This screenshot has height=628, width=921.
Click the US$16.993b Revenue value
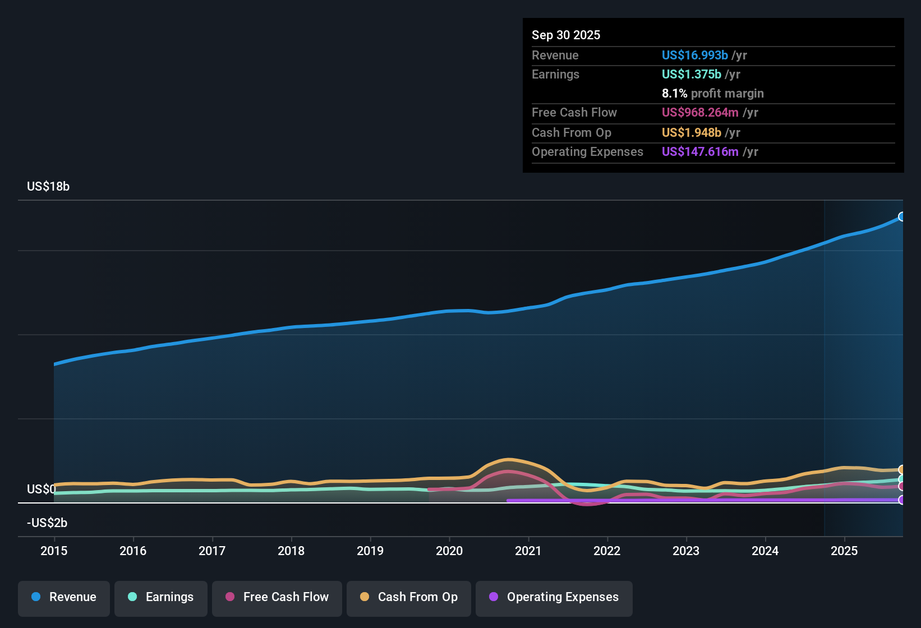tap(694, 55)
